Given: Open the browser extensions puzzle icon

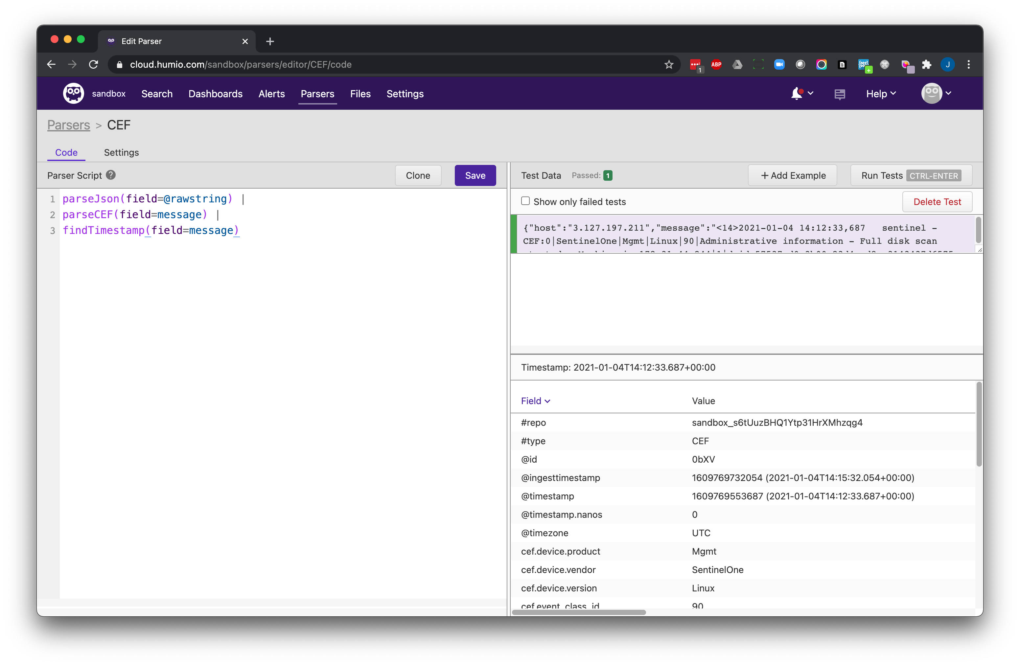Looking at the screenshot, I should click(927, 65).
